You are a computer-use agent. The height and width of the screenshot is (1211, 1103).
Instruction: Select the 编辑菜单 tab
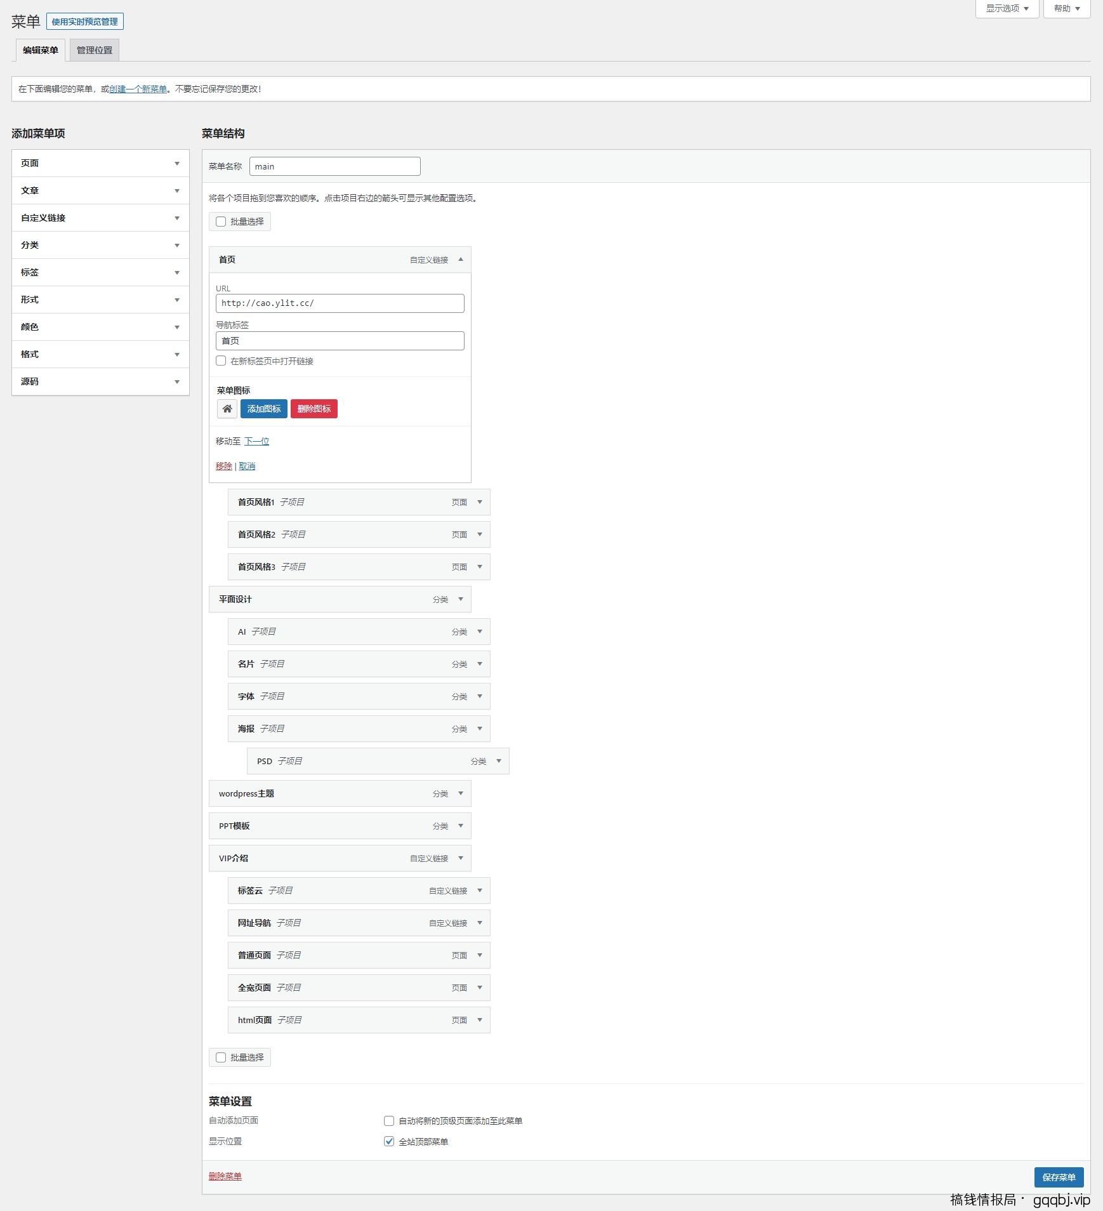click(40, 50)
